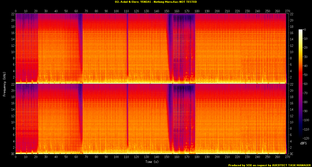Click the +0 label on the color scale
312x167 pixels.
click(305, 29)
